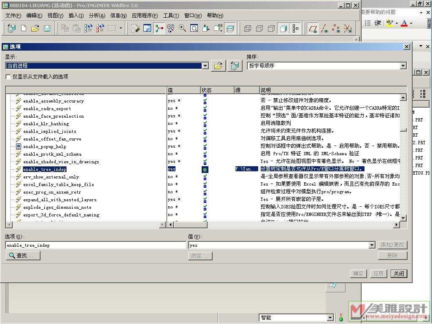432x324 pixels.
Task: Open the 工具 menu
Action: [x=171, y=16]
